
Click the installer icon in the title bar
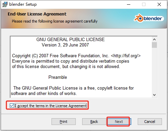5,4
